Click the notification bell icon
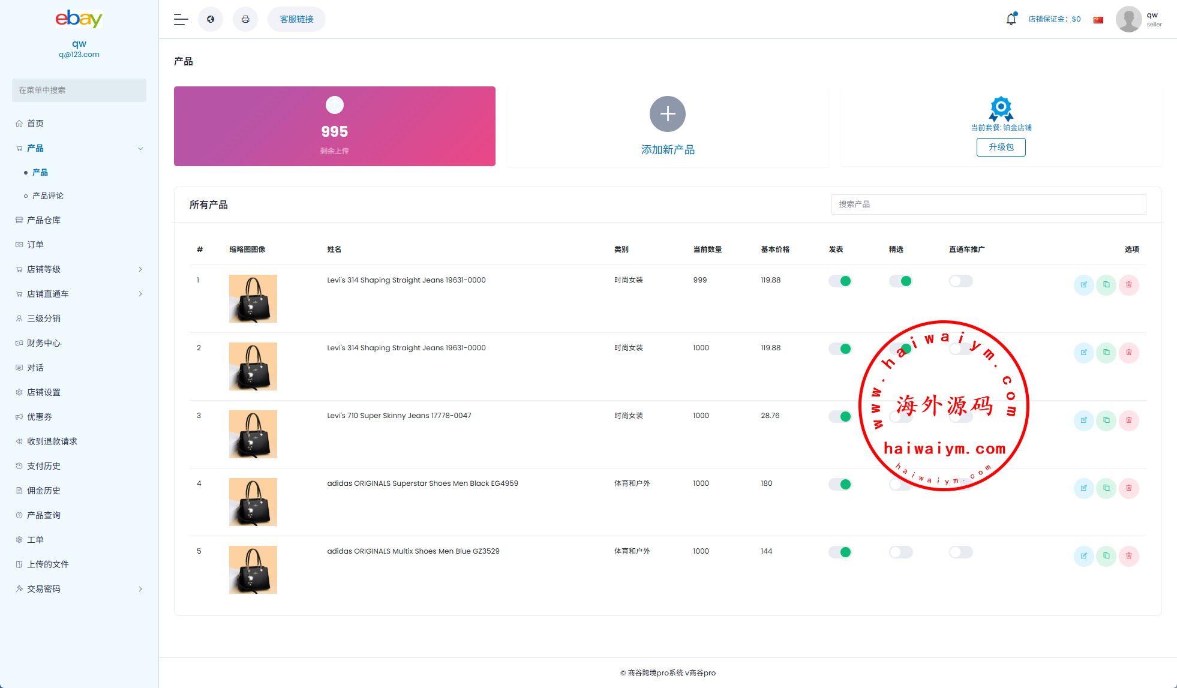Screen dimensions: 1177x688 (x=1011, y=19)
